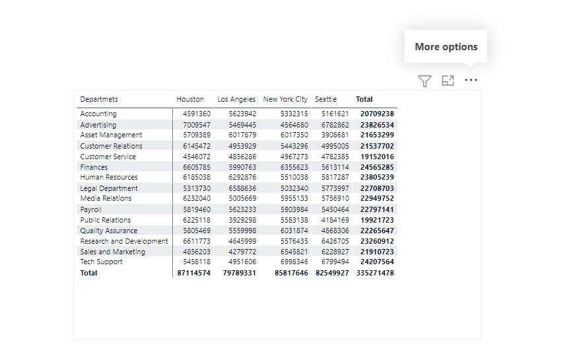Click Public Relations Los Angeles value 3929298

(x=242, y=220)
